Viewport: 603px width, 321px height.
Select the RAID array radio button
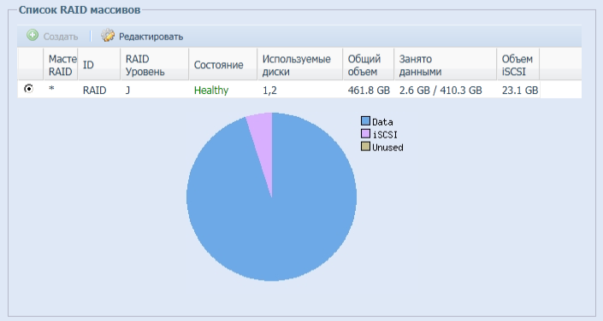tap(28, 89)
